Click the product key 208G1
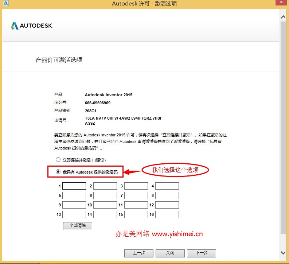289x264 pixels. pos(90,111)
